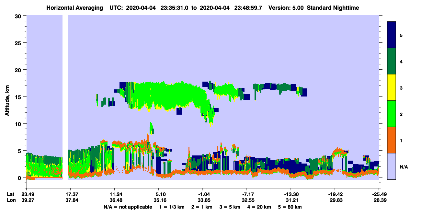
Task: Click the colorbar label 4
Action: pos(401,61)
